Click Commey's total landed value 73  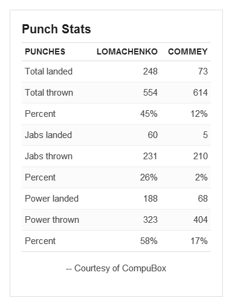coord(203,71)
